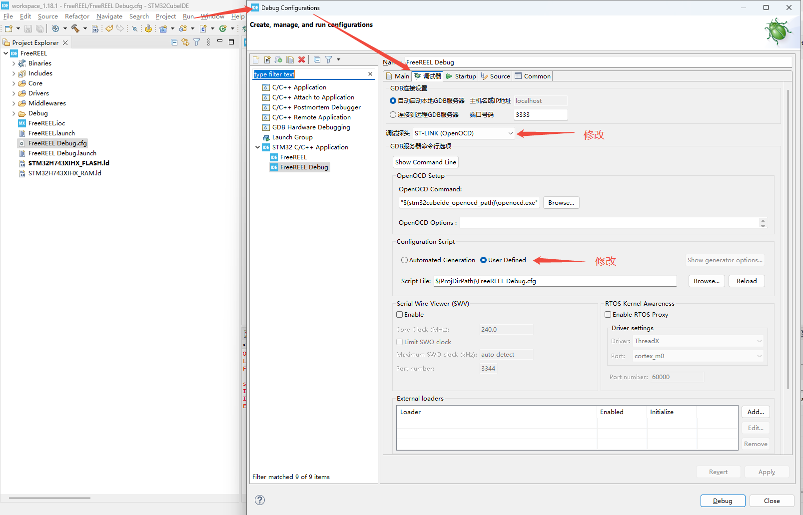
Task: Click the filter launch configurations funnel icon
Action: tap(329, 60)
